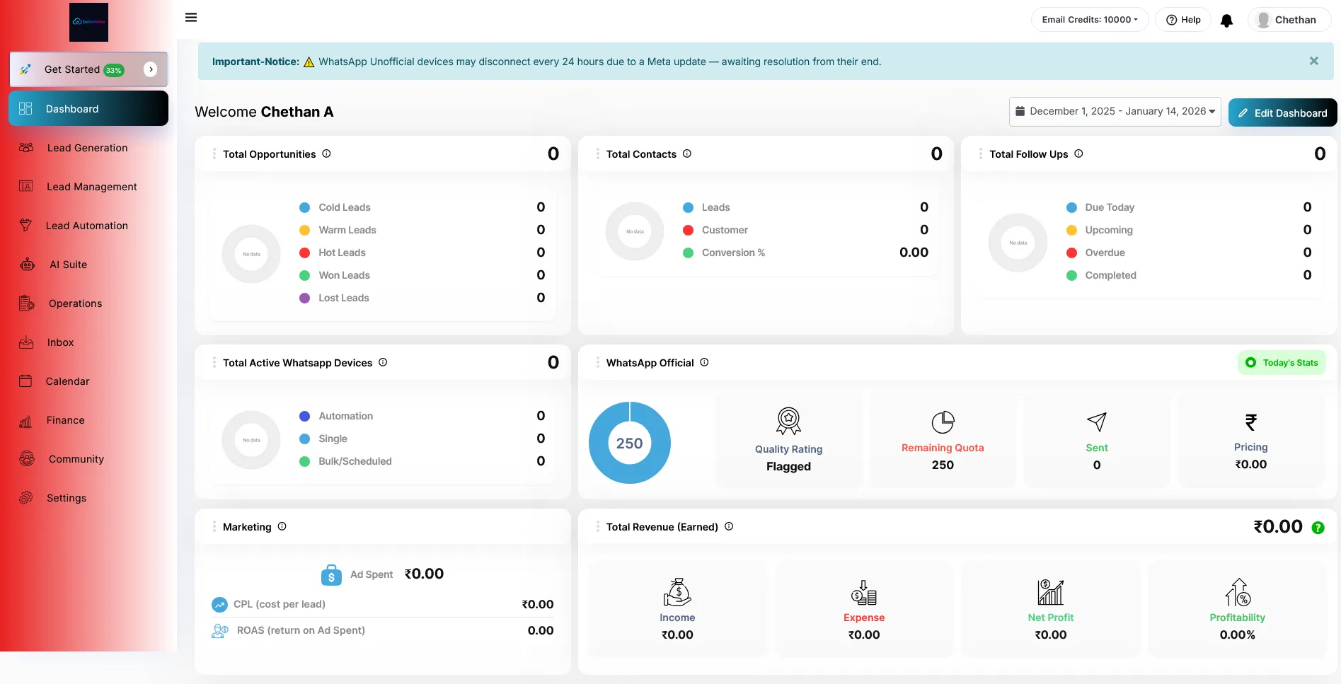
Task: Dismiss the Important-Notice banner
Action: coord(1313,62)
